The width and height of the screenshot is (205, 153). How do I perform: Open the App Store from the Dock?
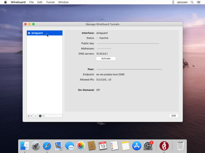(x=137, y=146)
